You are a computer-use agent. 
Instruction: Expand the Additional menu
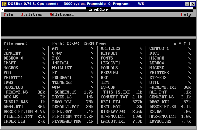pos(62,15)
